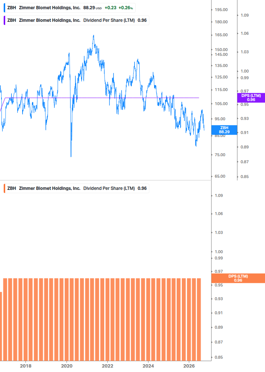265x372 pixels.
Task: Click the 2022 label on time axis
Action: click(x=108, y=366)
